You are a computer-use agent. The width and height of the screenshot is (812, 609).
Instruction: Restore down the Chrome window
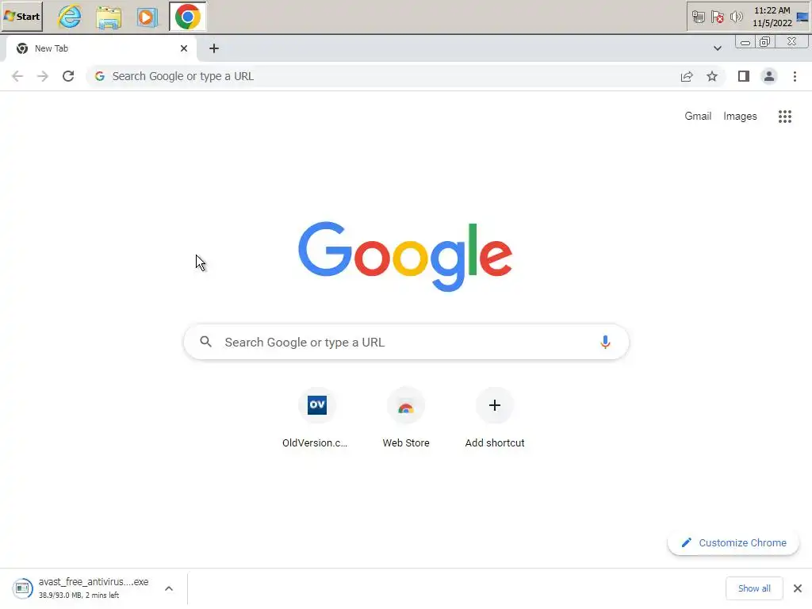(765, 42)
